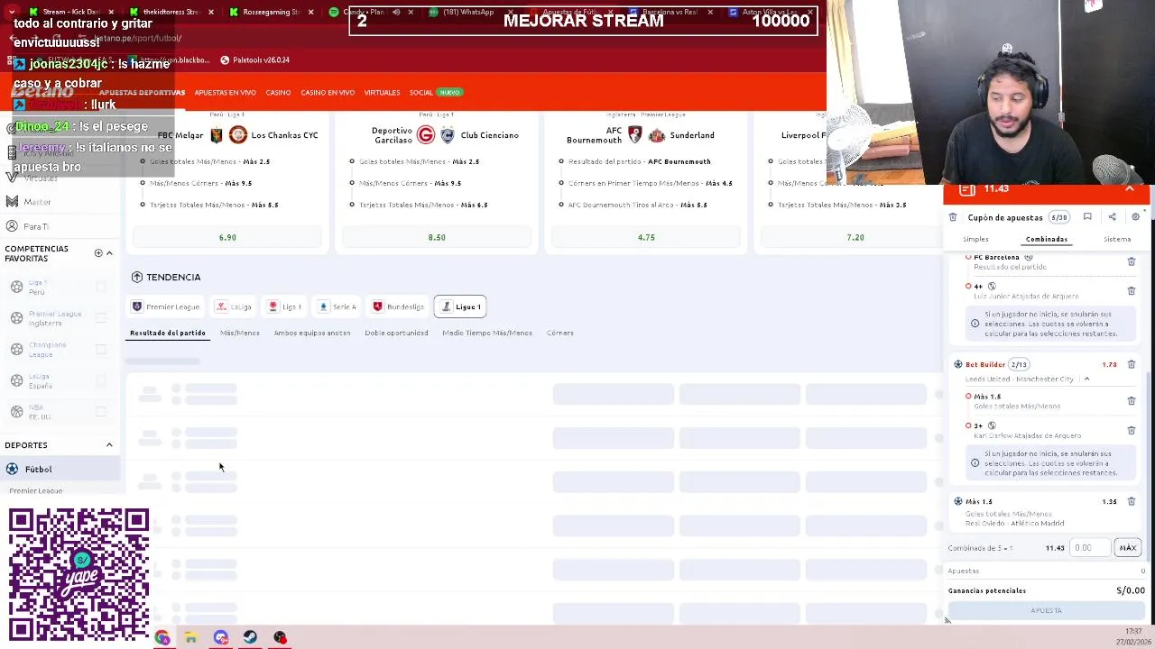1155x649 pixels.
Task: Click NBA basketball icon in favorites
Action: pos(16,411)
